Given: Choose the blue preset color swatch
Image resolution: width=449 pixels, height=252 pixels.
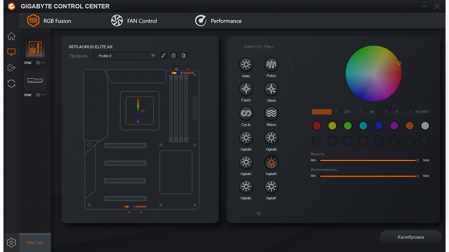Looking at the screenshot, I should (379, 125).
